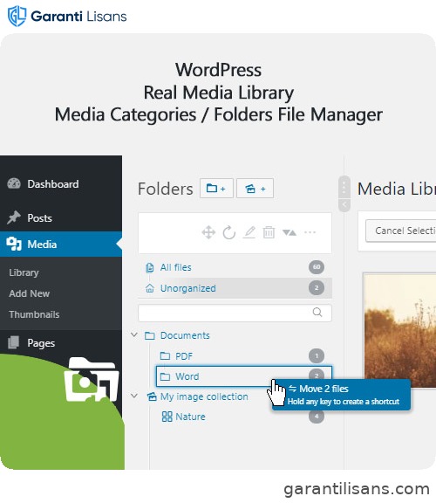Click the Folders heading text
The height and width of the screenshot is (503, 436).
click(x=166, y=189)
